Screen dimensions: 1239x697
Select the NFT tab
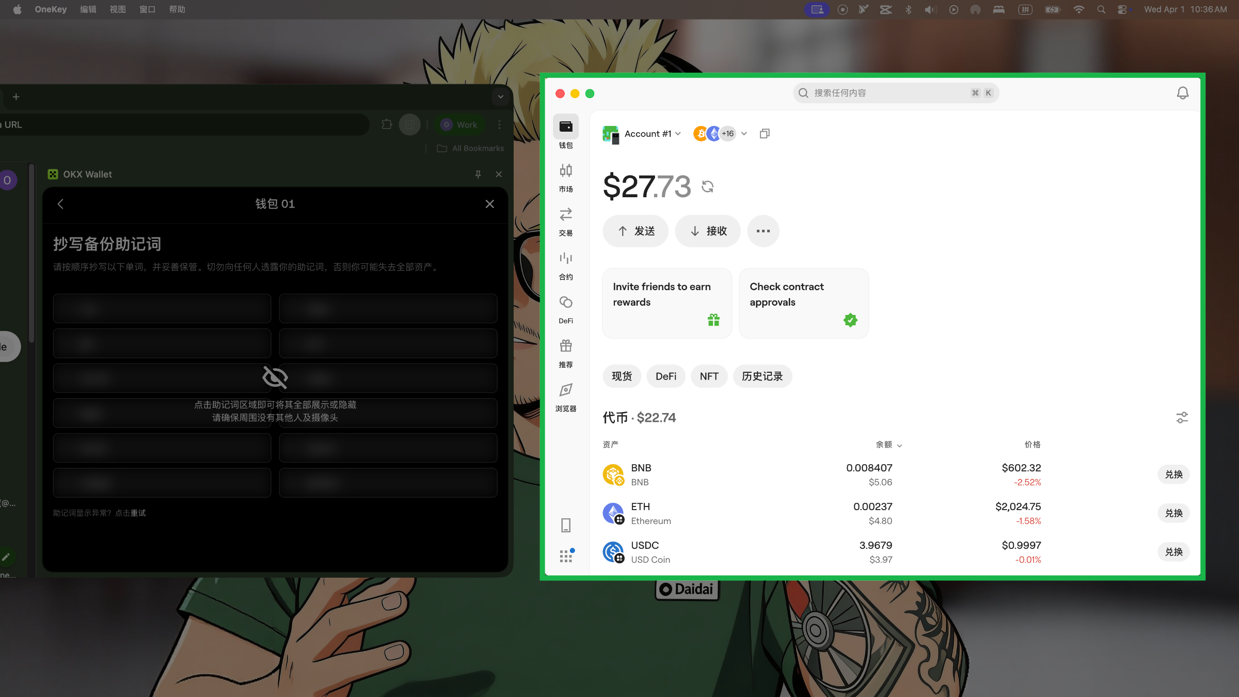(x=709, y=376)
